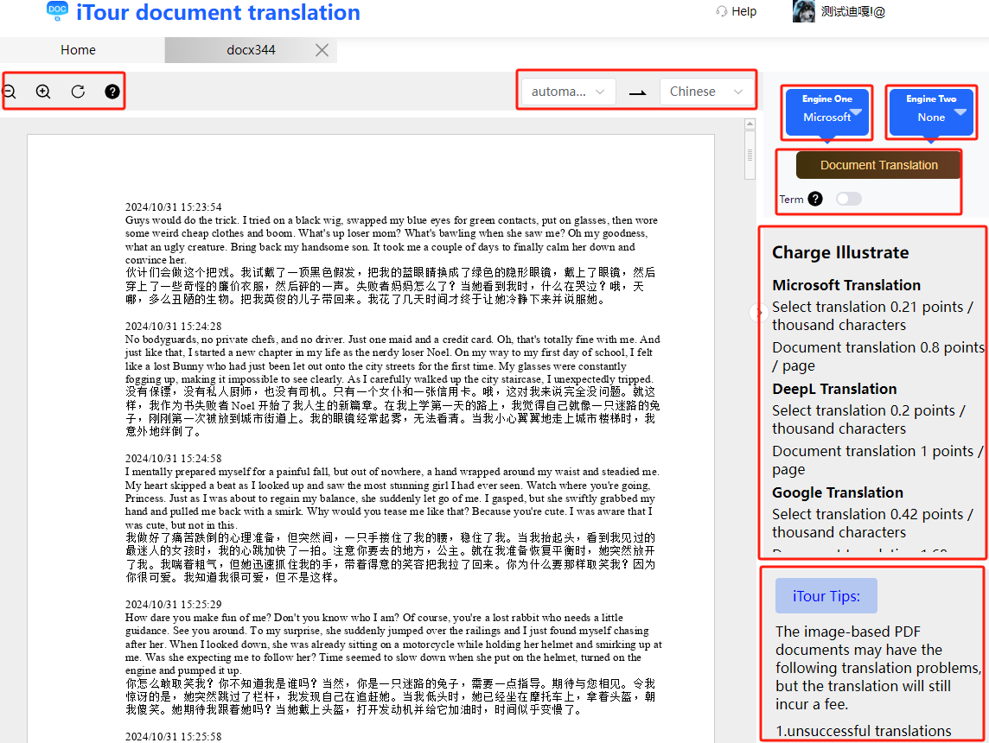989x743 pixels.
Task: Click the zoom out magnifier icon
Action: click(10, 92)
